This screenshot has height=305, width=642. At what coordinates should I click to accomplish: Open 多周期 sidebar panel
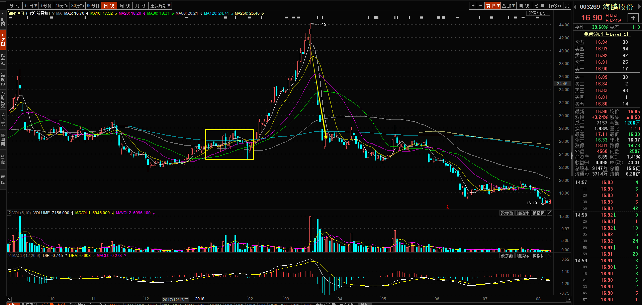3,140
